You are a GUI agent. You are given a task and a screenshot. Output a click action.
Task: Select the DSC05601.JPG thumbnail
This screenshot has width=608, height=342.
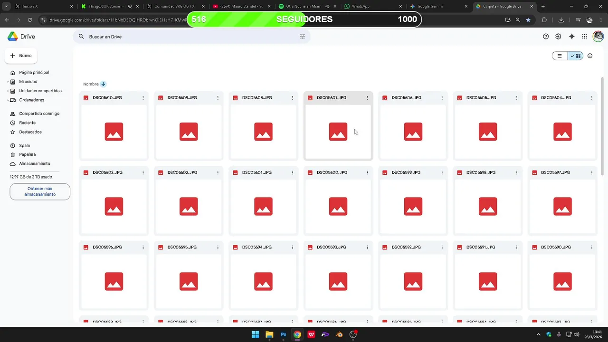[x=263, y=207]
